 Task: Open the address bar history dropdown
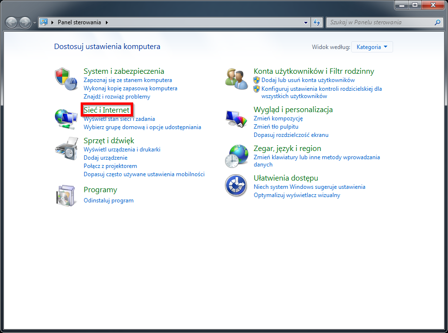coord(305,22)
